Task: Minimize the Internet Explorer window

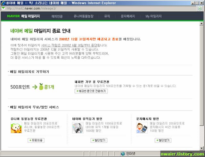Action: 193,3
